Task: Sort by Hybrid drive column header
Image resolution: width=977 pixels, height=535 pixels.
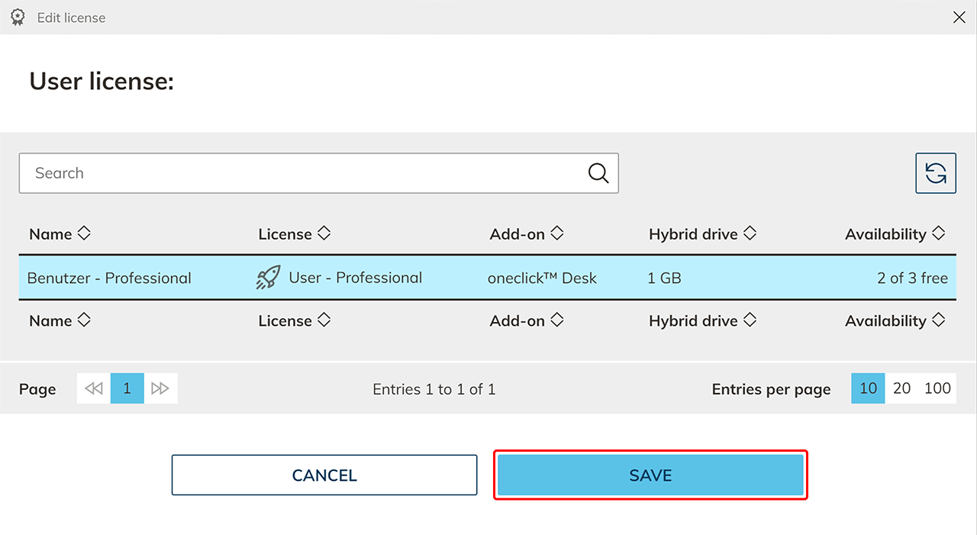Action: click(x=701, y=234)
